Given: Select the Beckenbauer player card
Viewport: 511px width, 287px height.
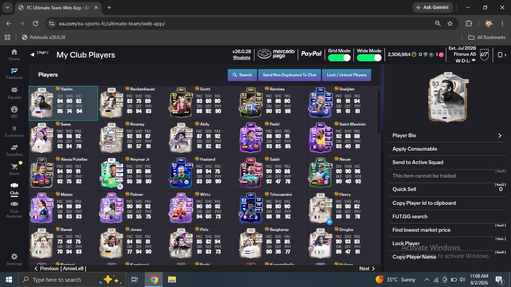Looking at the screenshot, I should [133, 103].
